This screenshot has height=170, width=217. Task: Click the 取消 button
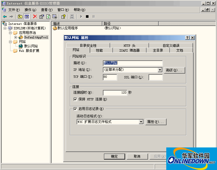pos(137,156)
